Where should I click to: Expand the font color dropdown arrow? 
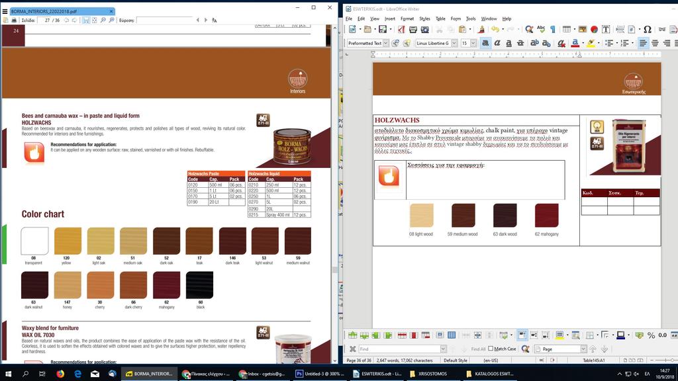[x=582, y=43]
